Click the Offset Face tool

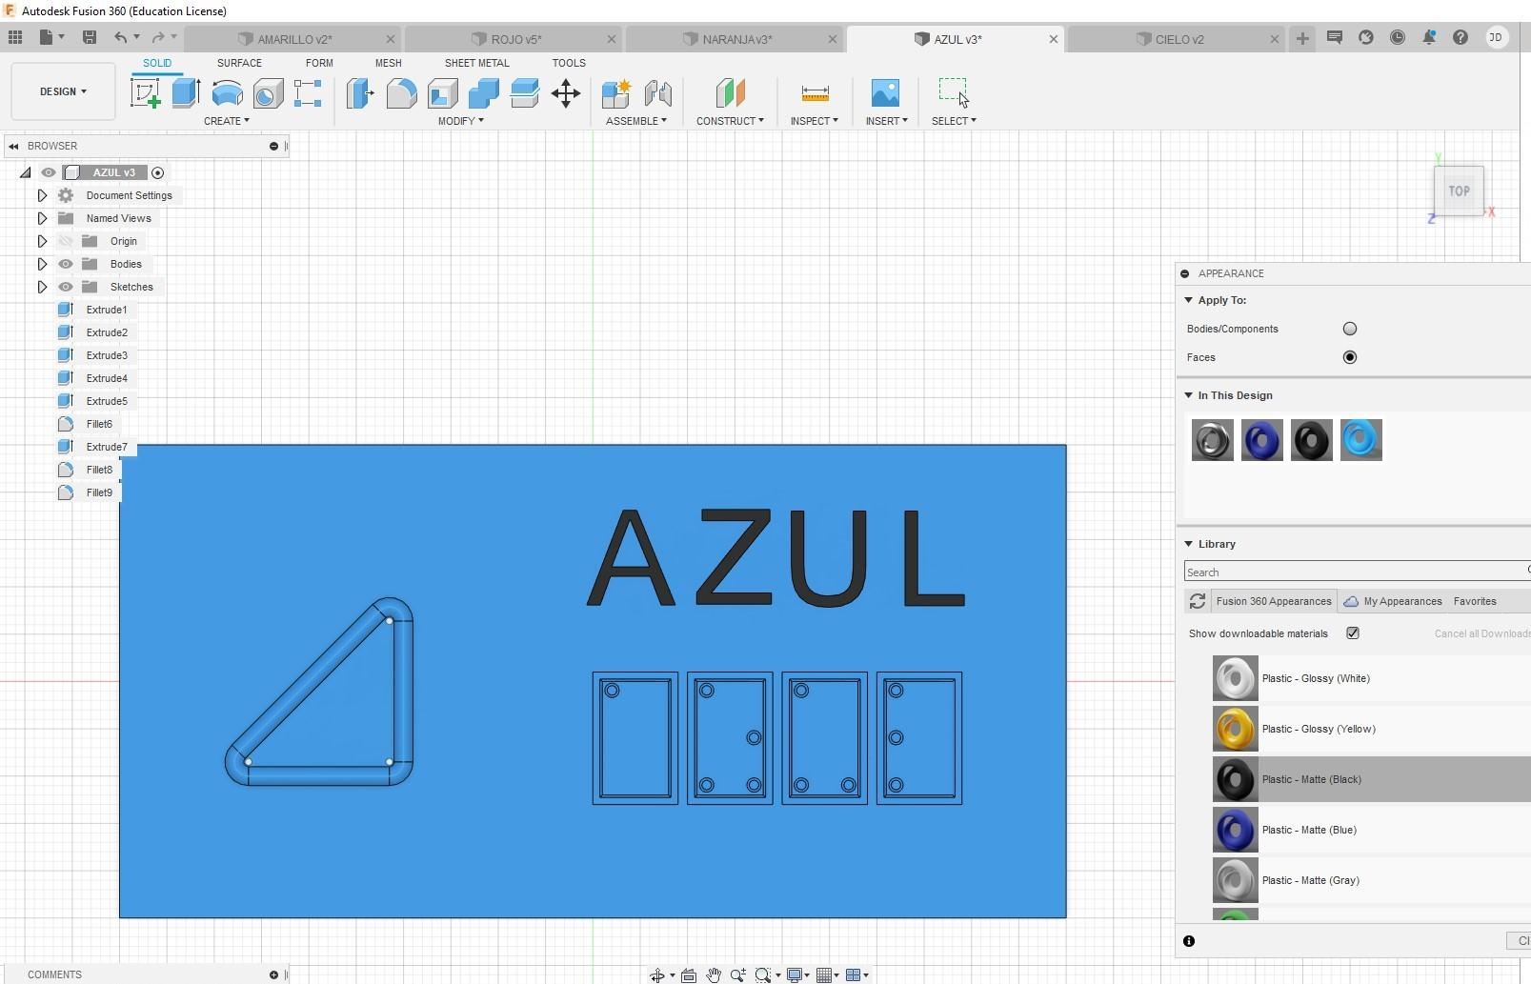[x=524, y=93]
